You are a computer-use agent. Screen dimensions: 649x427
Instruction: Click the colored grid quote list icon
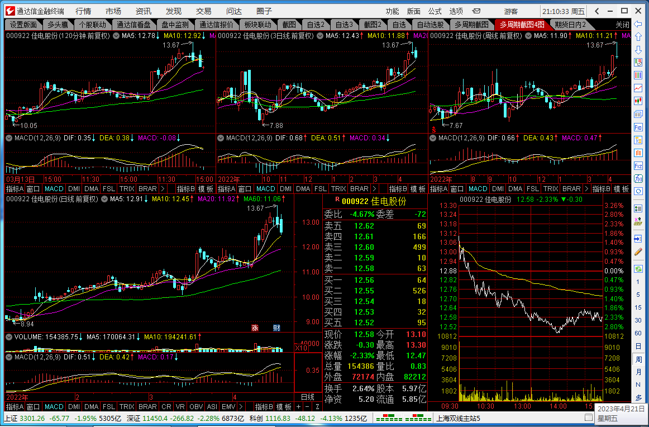click(638, 75)
